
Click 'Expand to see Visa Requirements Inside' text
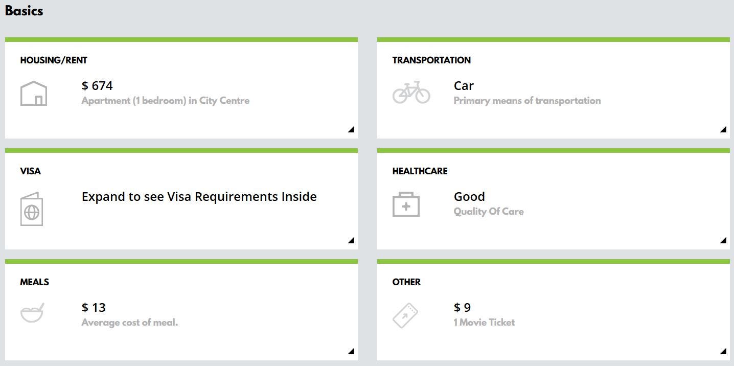point(199,197)
